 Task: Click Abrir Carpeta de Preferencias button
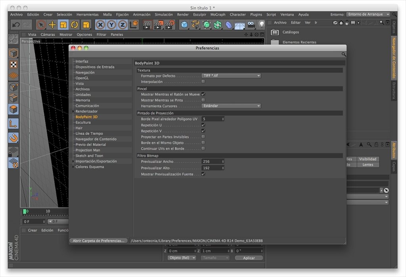click(x=98, y=241)
